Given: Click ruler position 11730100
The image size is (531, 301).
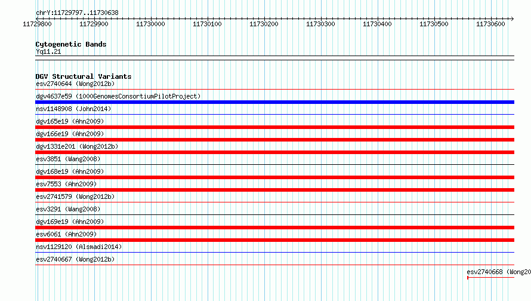Looking at the screenshot, I should click(207, 24).
